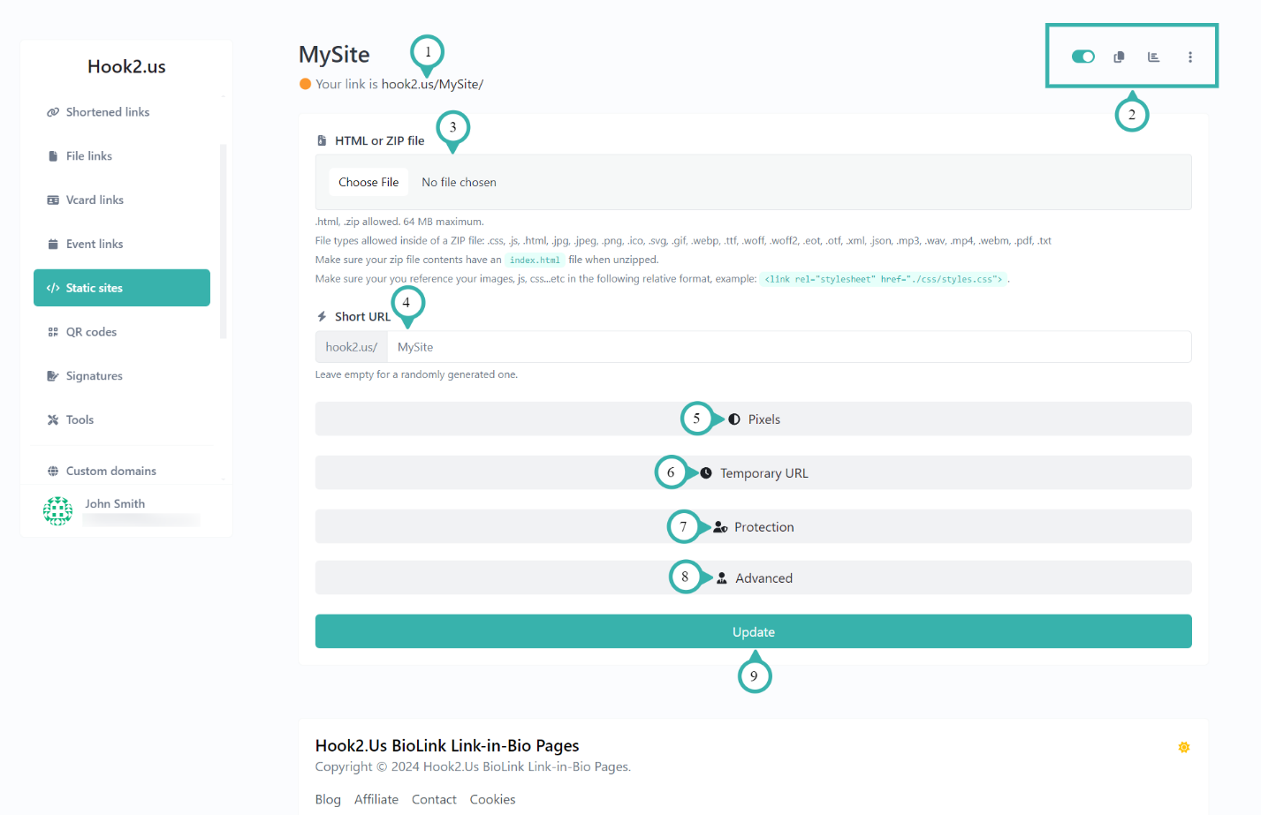The width and height of the screenshot is (1261, 815).
Task: Expand the Pixels section
Action: (x=753, y=419)
